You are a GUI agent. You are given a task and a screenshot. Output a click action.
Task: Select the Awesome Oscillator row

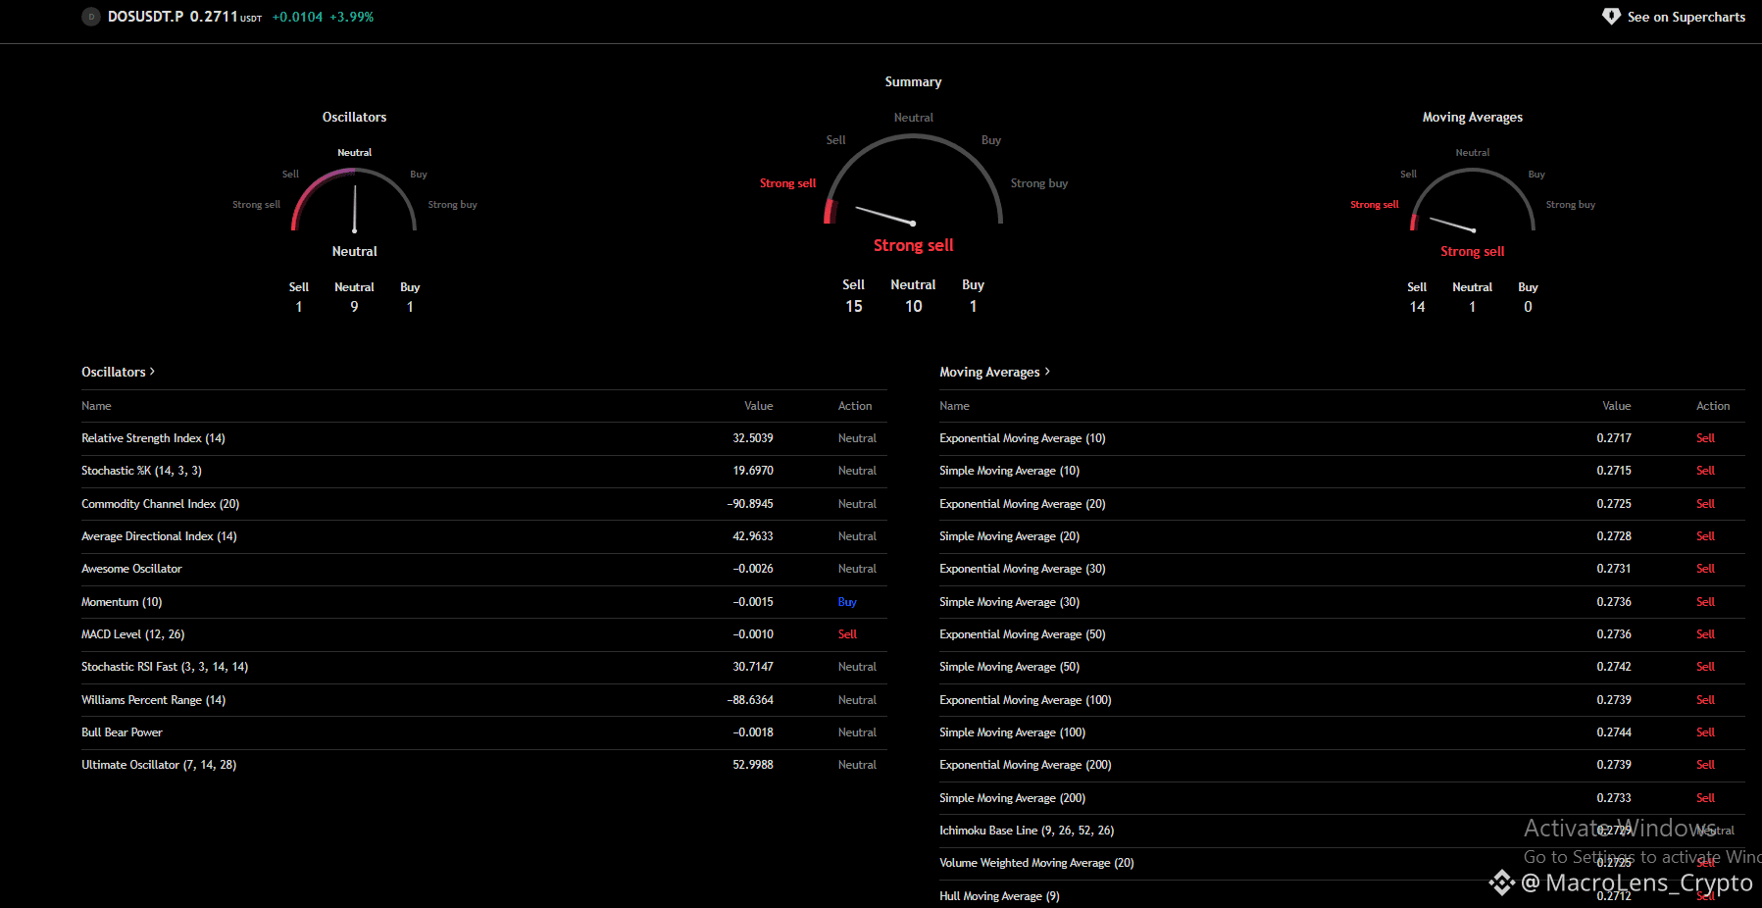[483, 569]
